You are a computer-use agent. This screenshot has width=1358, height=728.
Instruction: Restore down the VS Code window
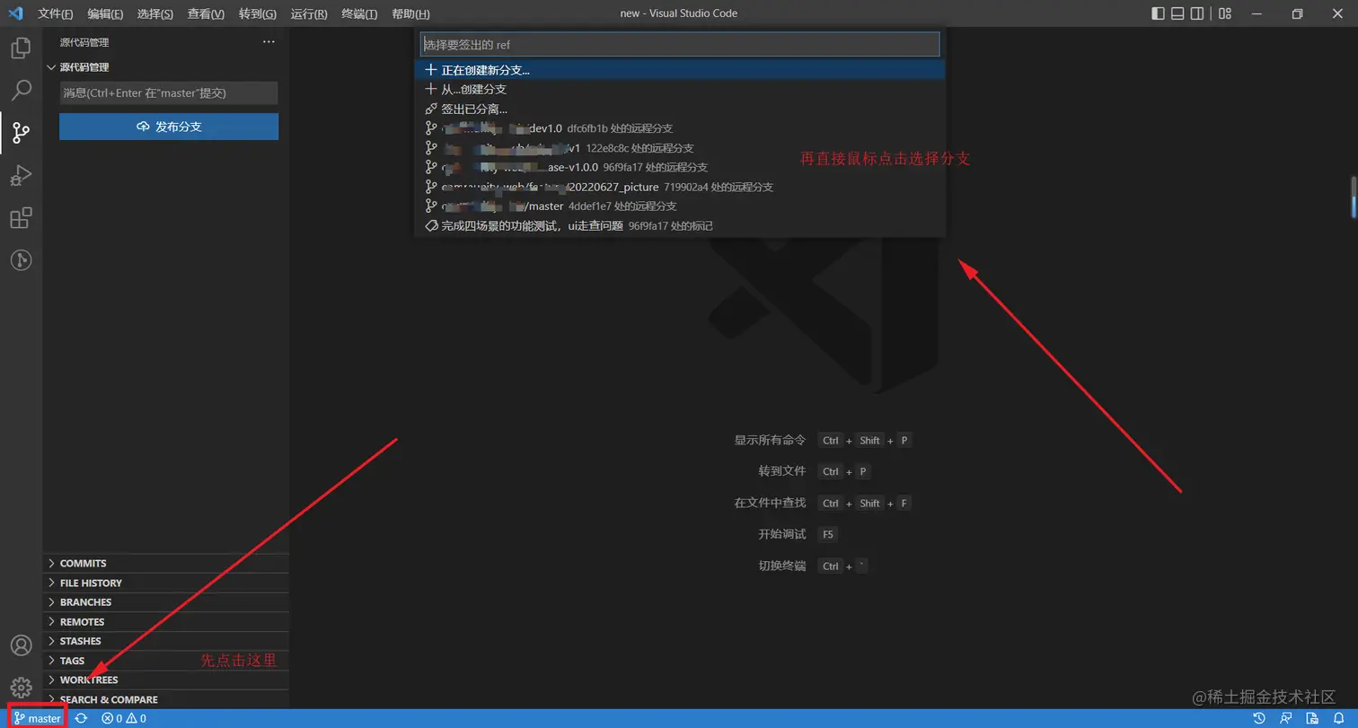tap(1297, 13)
